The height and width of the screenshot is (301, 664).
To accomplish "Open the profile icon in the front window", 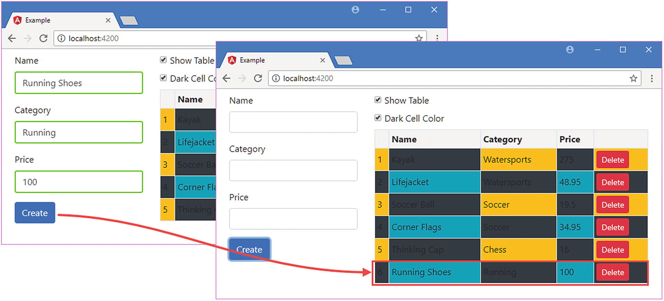I will 570,50.
